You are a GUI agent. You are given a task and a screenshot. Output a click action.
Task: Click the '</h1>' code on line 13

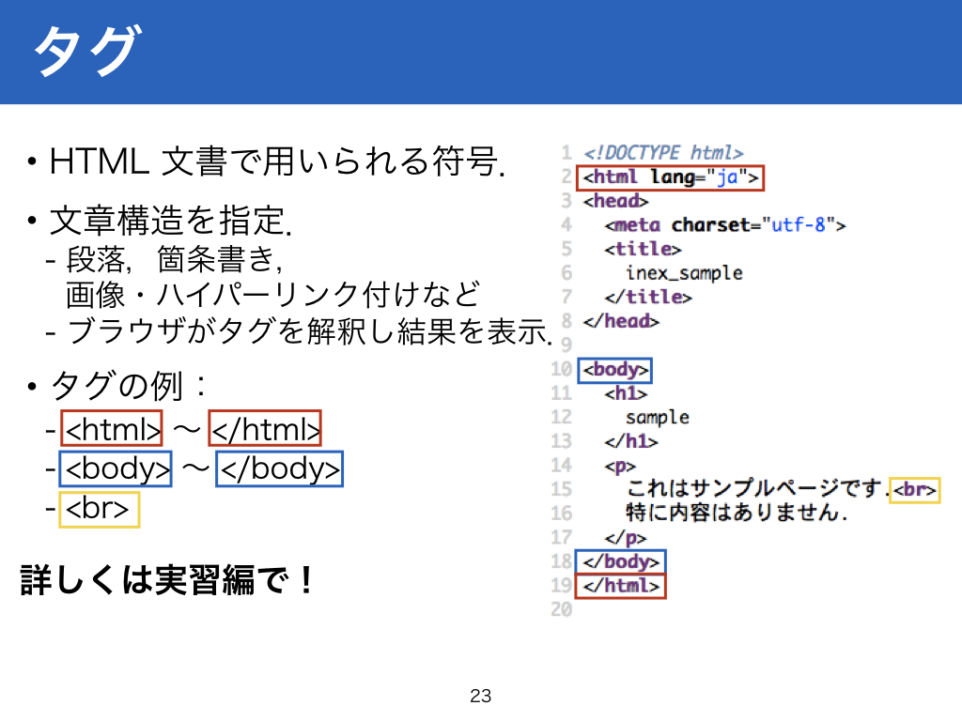pyautogui.click(x=631, y=441)
